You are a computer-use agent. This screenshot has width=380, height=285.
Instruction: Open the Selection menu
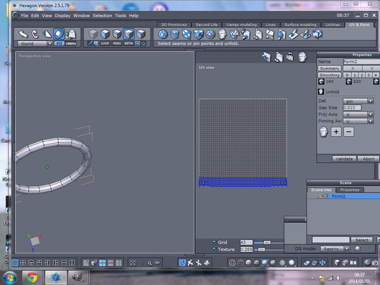pyautogui.click(x=102, y=16)
